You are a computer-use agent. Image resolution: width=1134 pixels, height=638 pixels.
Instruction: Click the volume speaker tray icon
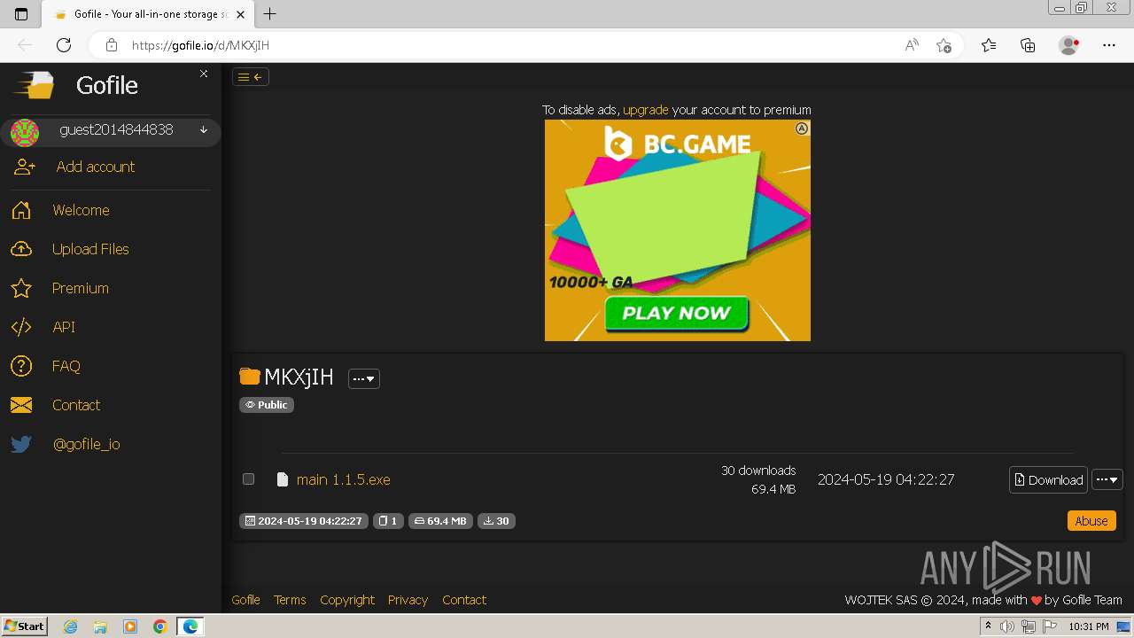[1008, 626]
